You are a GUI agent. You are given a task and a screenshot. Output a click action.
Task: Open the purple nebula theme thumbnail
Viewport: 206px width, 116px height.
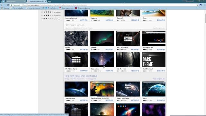pyautogui.click(x=154, y=110)
